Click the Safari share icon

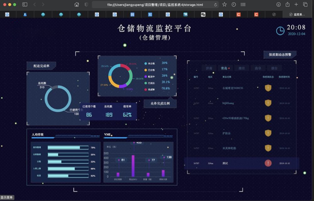pyautogui.click(x=287, y=4)
